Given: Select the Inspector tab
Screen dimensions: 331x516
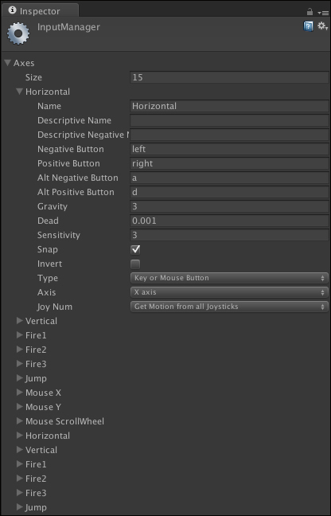Looking at the screenshot, I should click(40, 11).
